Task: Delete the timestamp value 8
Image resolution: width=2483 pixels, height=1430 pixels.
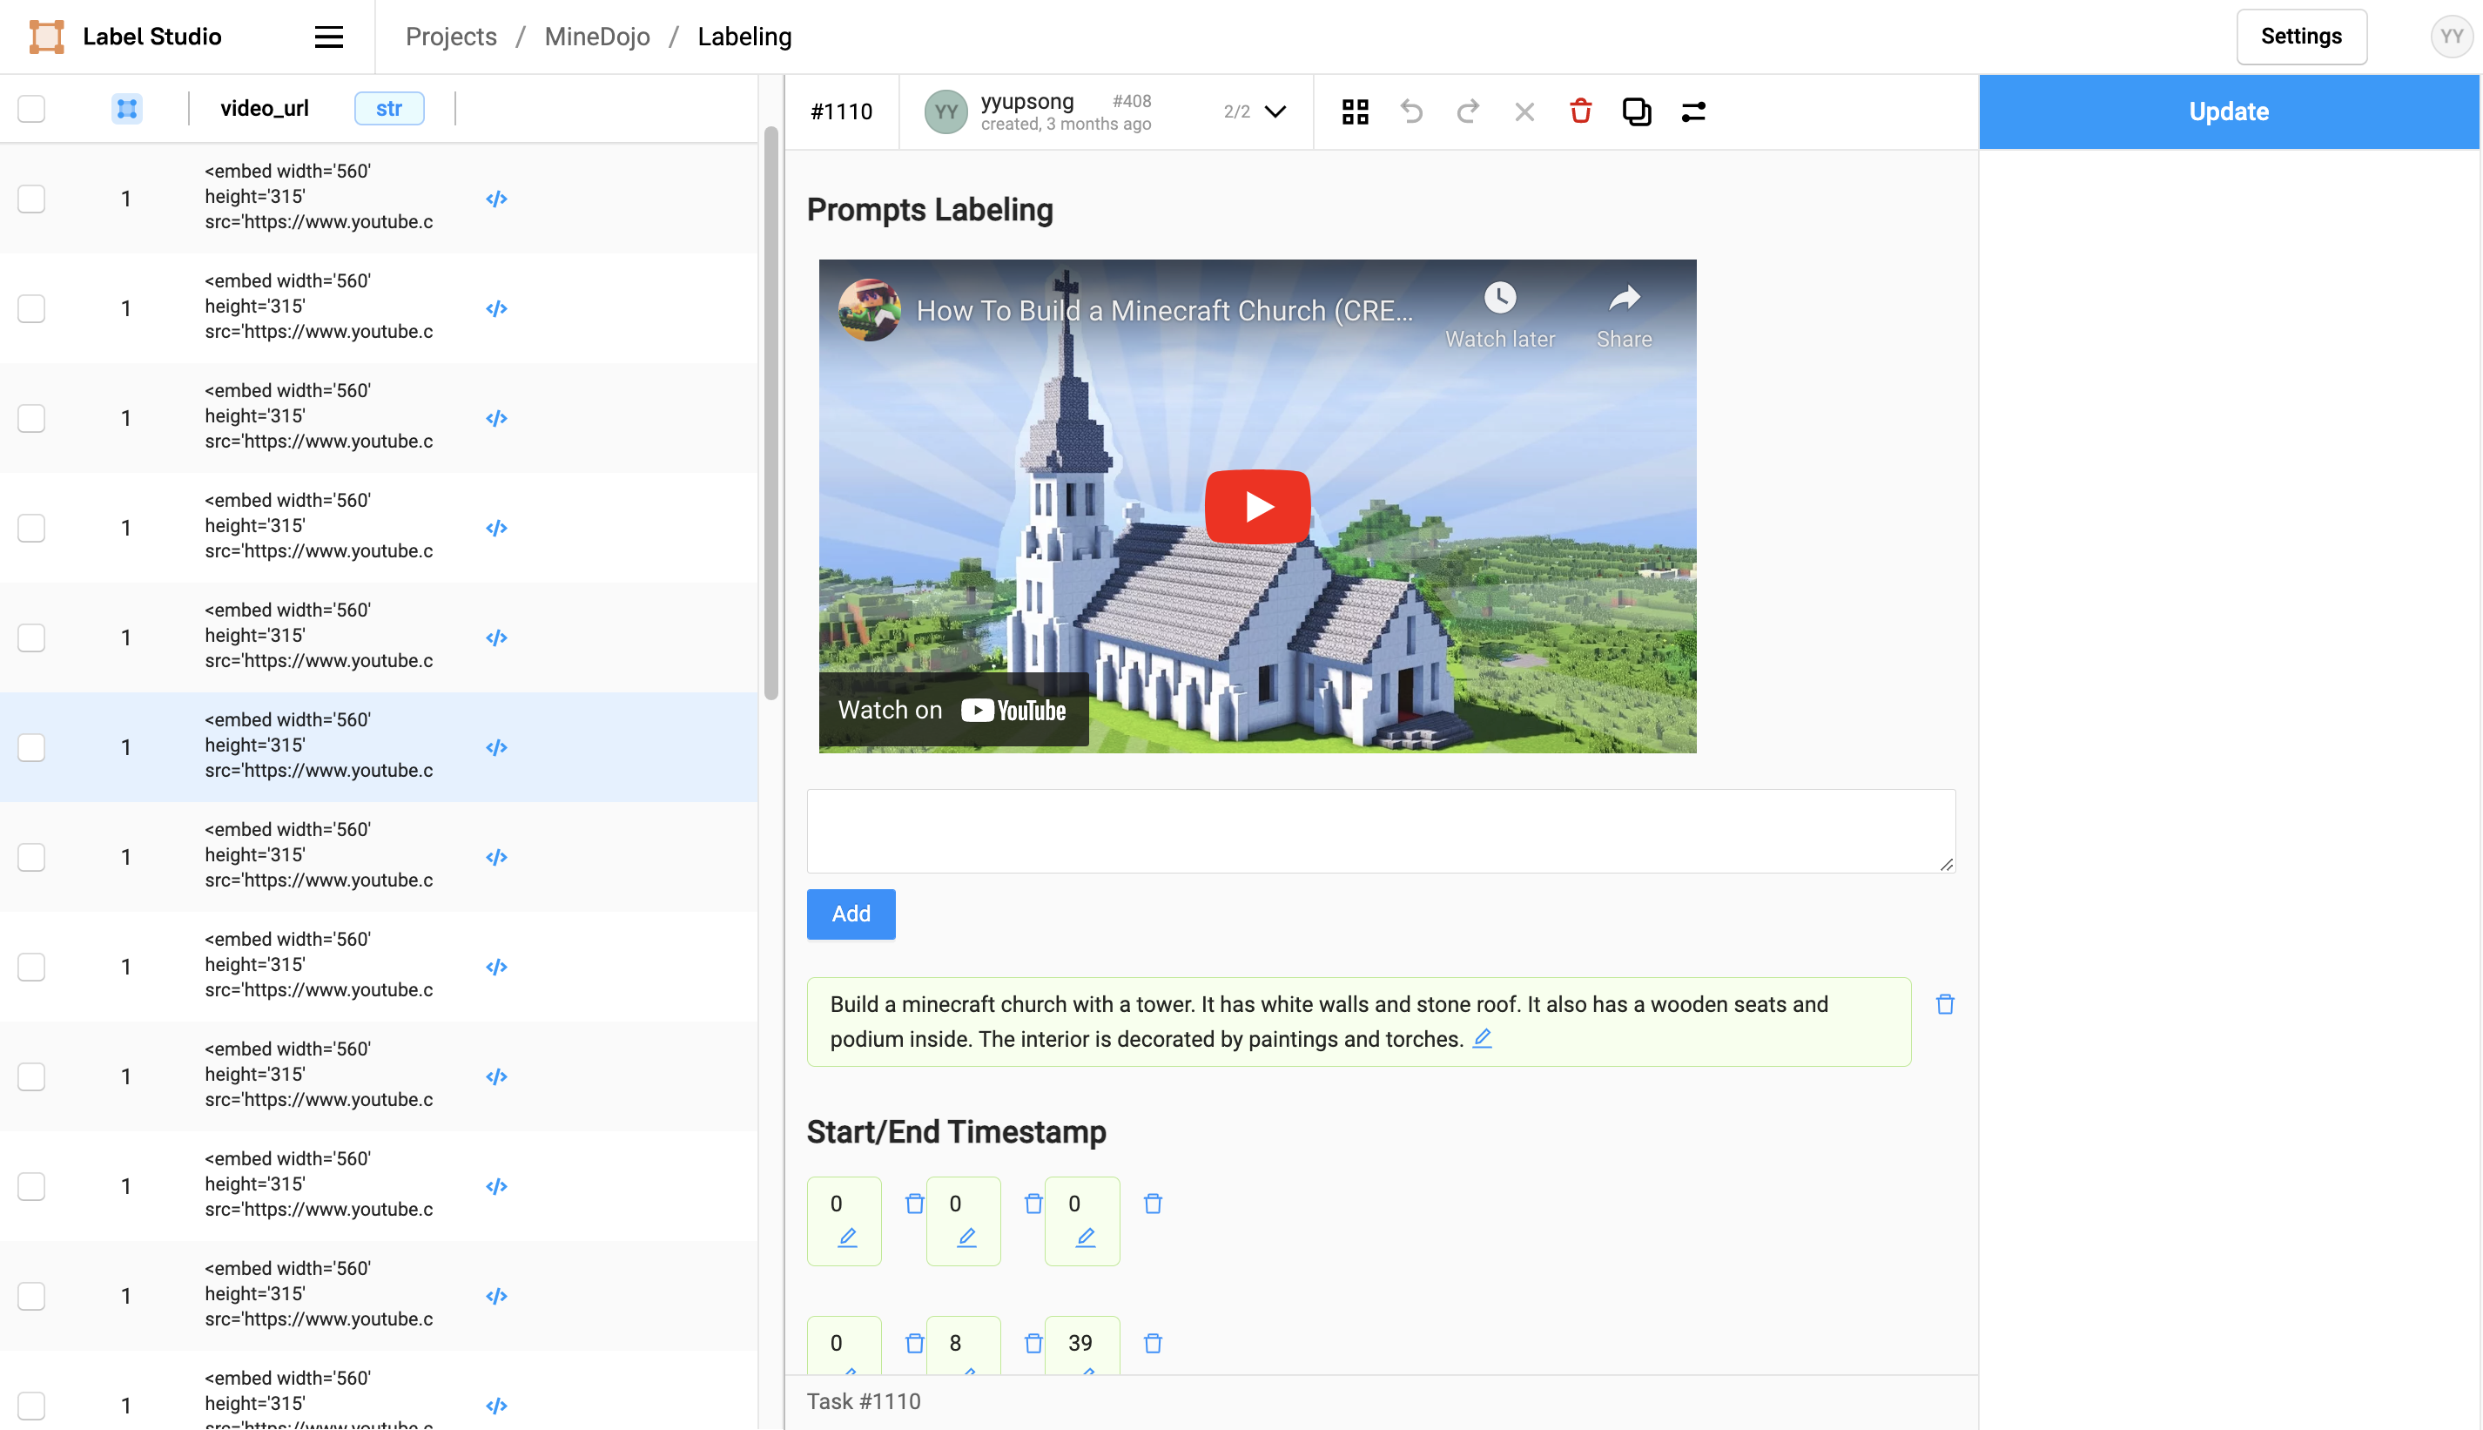Action: tap(1033, 1342)
